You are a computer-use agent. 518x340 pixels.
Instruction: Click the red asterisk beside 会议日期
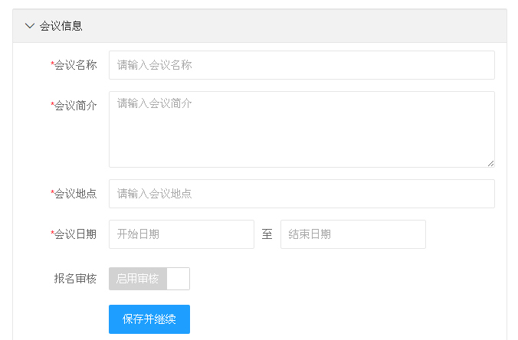52,234
